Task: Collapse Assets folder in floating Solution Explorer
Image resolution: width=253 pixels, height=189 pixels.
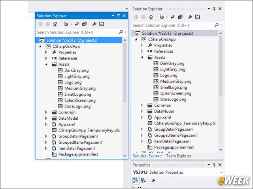Action: [x=46, y=65]
